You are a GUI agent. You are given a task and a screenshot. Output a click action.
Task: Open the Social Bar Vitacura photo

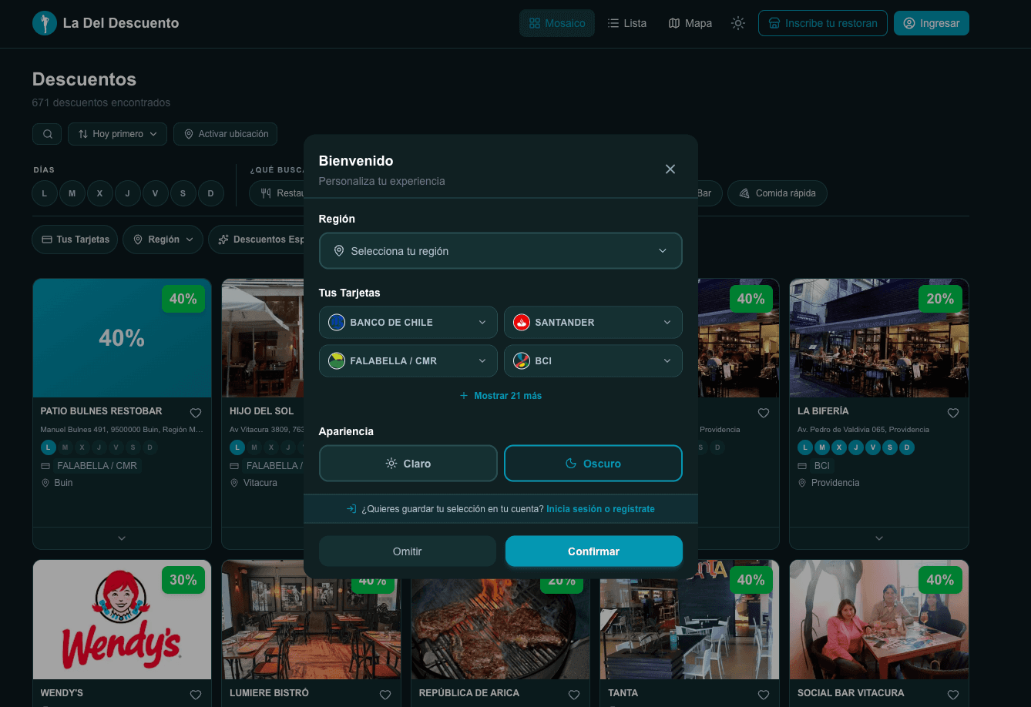(x=879, y=619)
